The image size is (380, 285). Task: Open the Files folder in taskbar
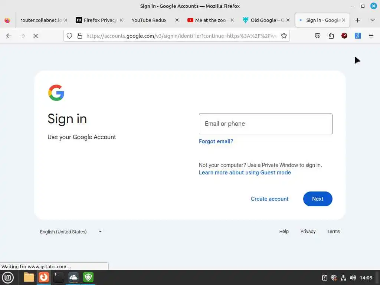click(29, 277)
